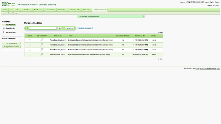The image size is (221, 124).
Task: Select the Comunicaciones tab
Action: [x=100, y=10]
